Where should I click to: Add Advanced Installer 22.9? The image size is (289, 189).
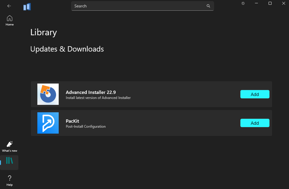[255, 94]
